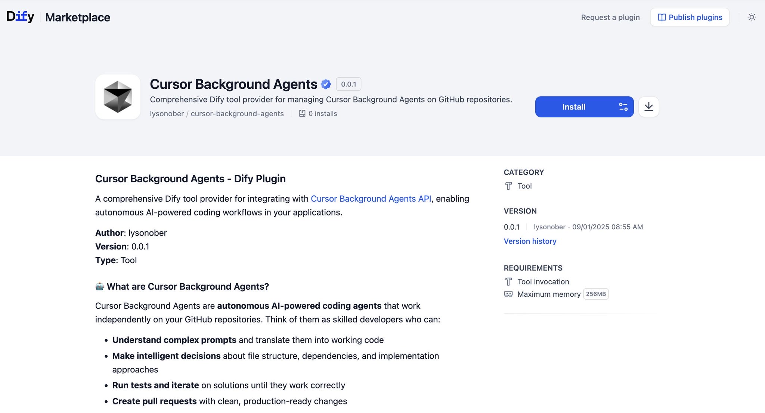Click the plugin description under the title
The image size is (765, 413).
[331, 100]
